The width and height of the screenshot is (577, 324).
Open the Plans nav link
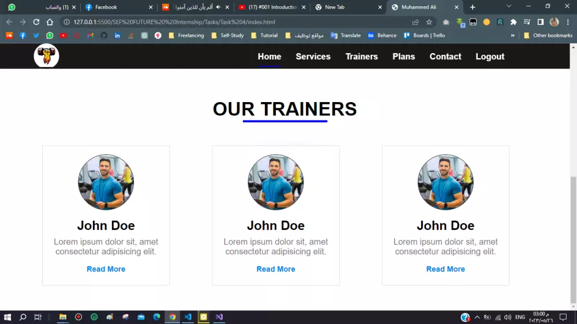tap(404, 56)
